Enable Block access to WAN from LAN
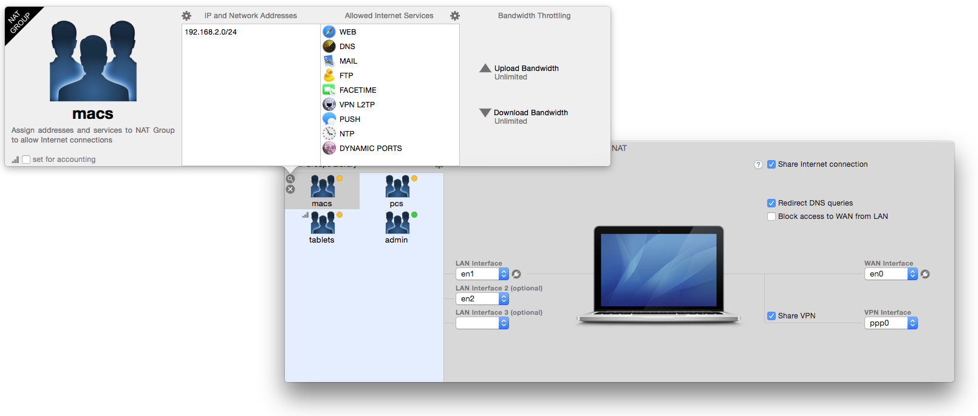The height and width of the screenshot is (416, 978). (771, 216)
